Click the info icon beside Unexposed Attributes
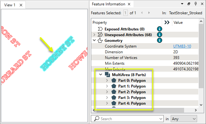The image size is (206, 124). point(160,35)
